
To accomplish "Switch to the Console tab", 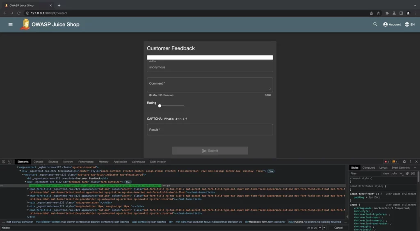I will pyautogui.click(x=38, y=162).
